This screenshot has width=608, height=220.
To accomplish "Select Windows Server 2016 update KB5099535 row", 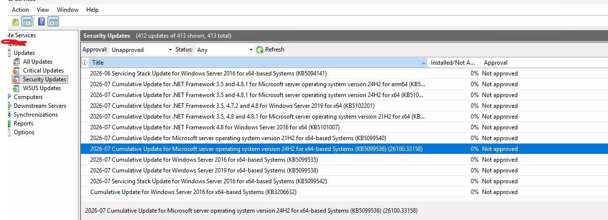I will pyautogui.click(x=344, y=160).
